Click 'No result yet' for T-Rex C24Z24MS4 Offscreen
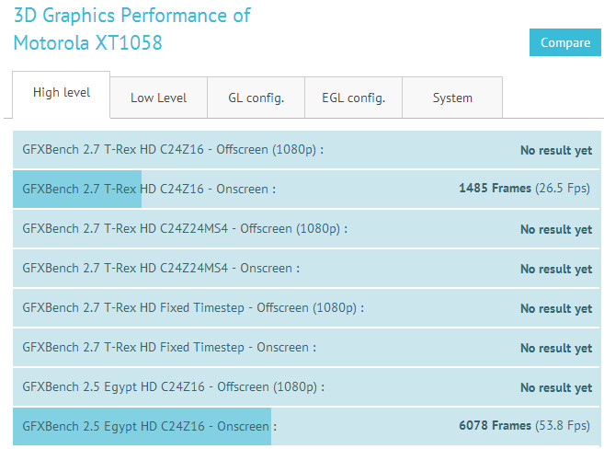Image resolution: width=604 pixels, height=449 pixels. [556, 230]
